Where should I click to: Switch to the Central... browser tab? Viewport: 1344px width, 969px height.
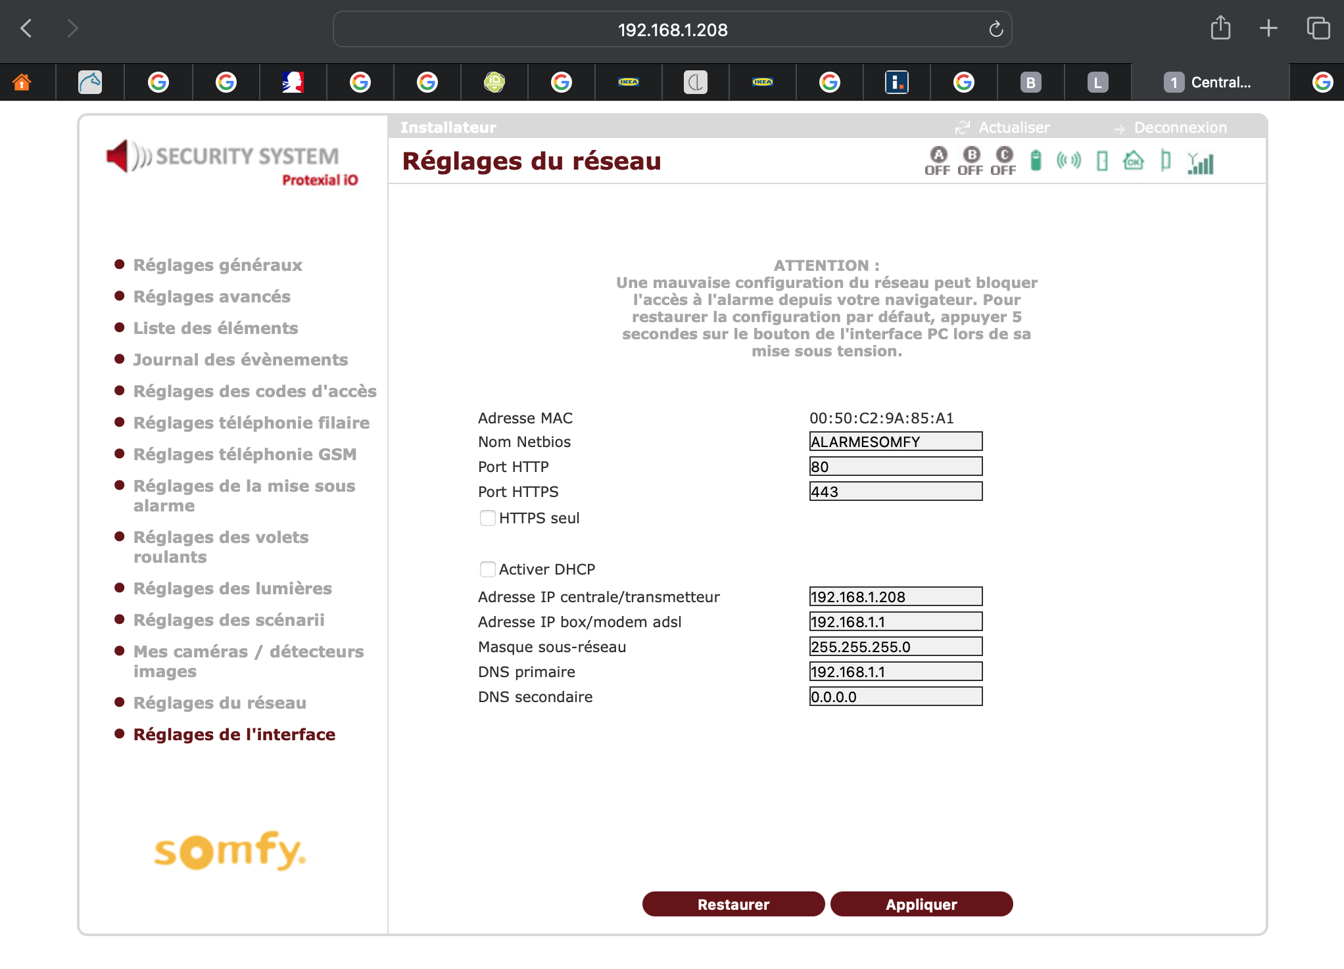click(1209, 82)
